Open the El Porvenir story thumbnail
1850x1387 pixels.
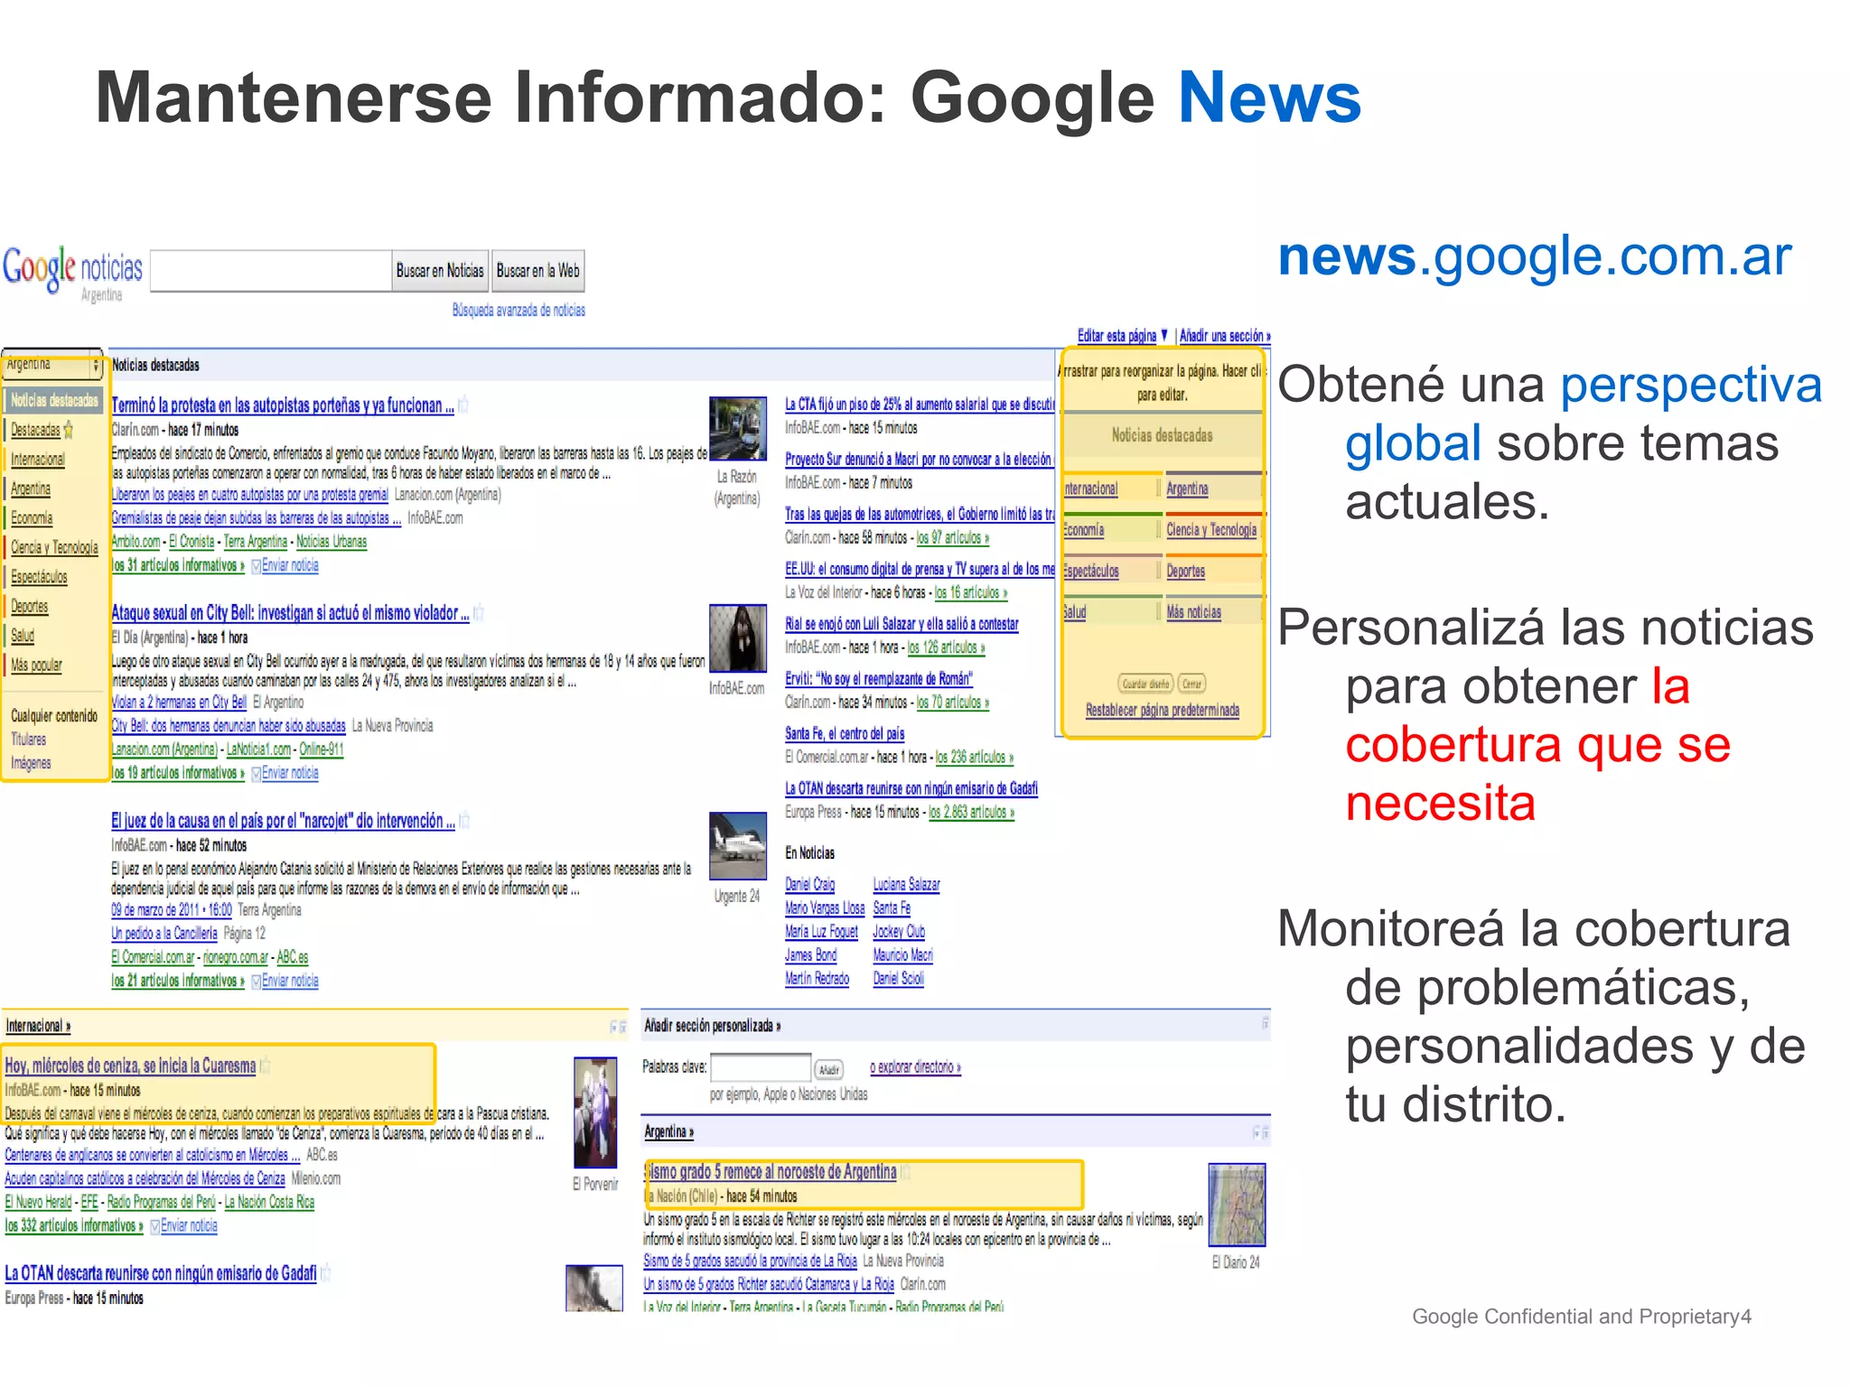pyautogui.click(x=596, y=1113)
